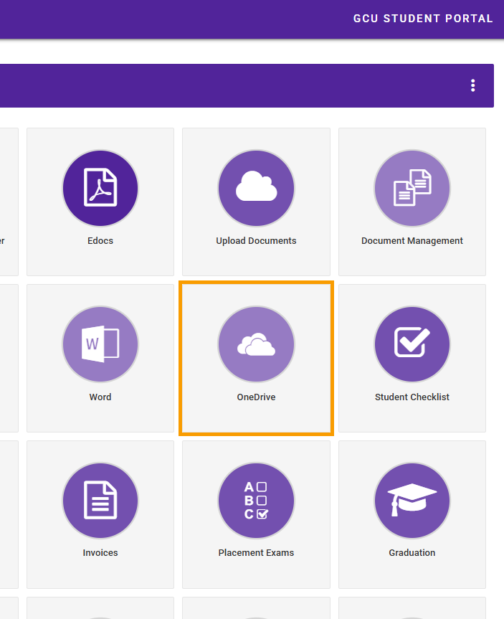This screenshot has height=619, width=504.
Task: Click the Graduation label text
Action: tap(412, 553)
